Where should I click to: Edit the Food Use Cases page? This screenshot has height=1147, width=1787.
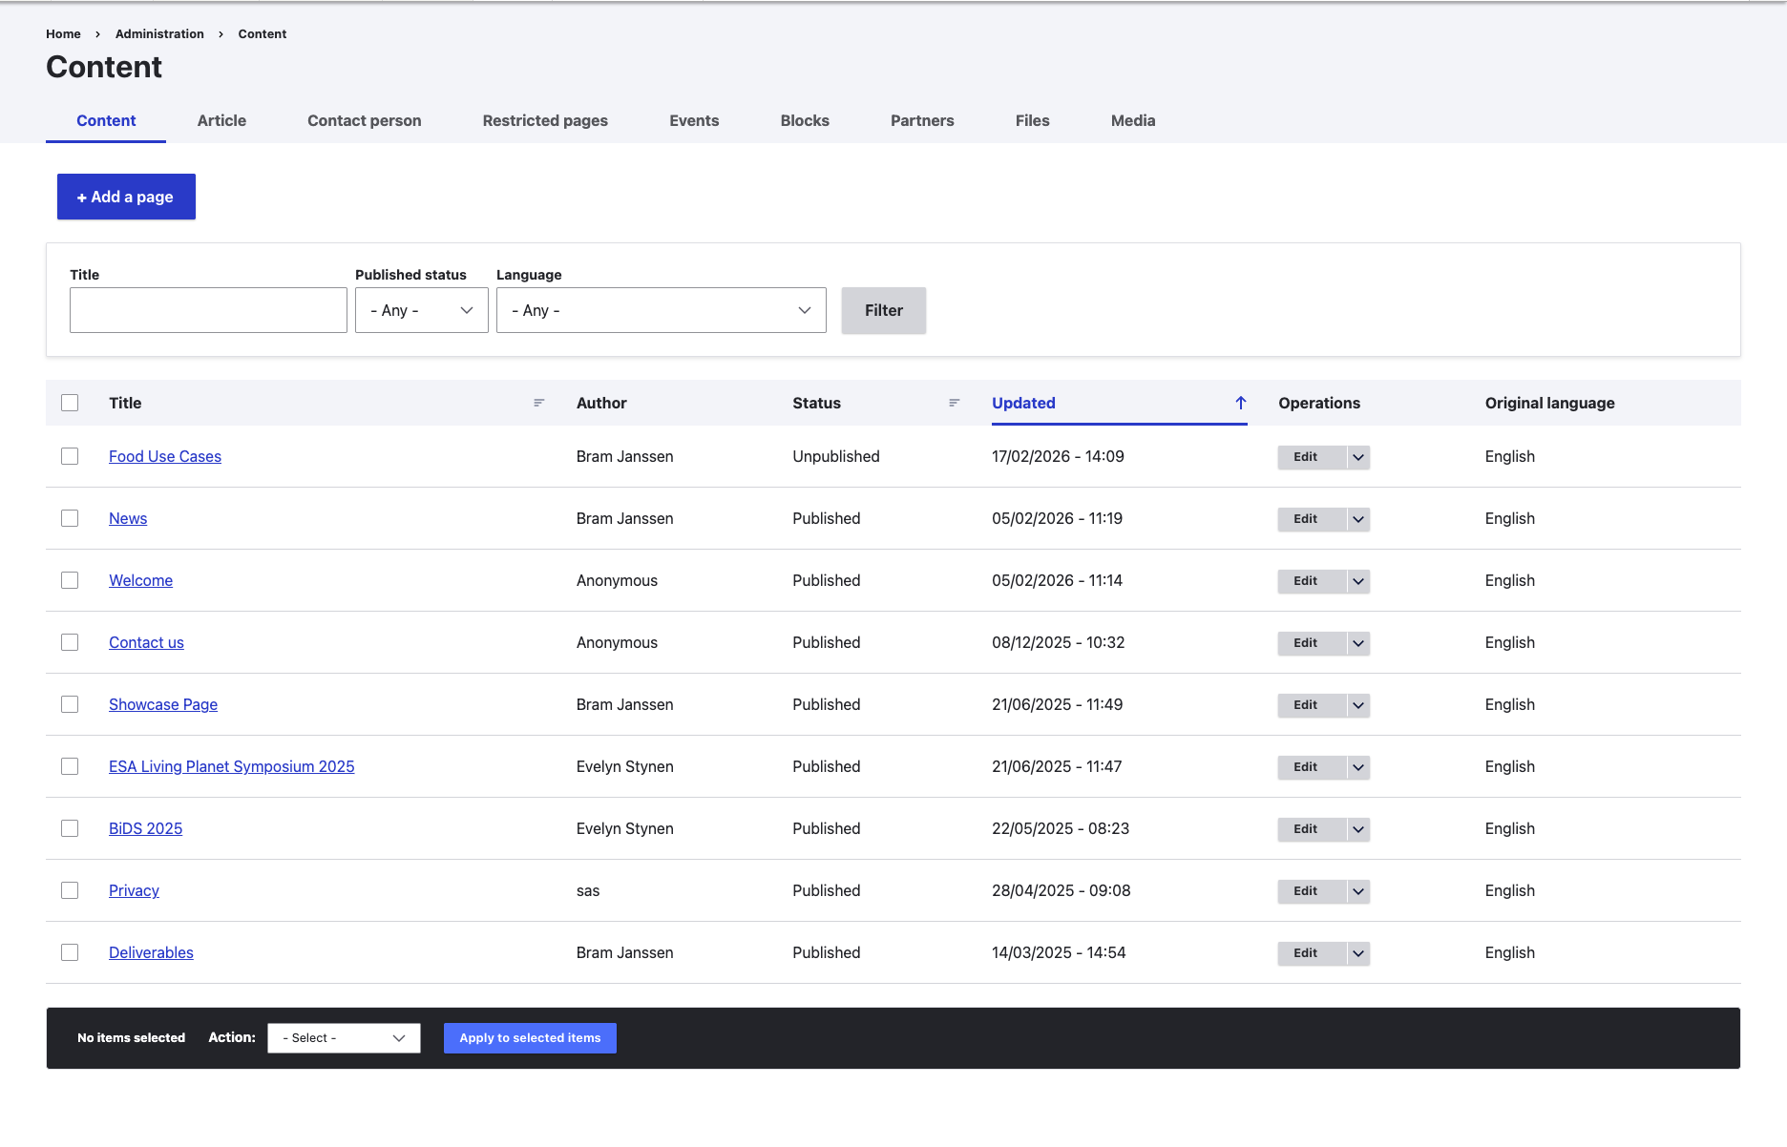[1312, 457]
